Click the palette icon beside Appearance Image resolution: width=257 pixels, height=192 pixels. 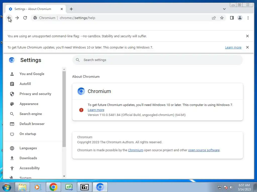pos(12,104)
